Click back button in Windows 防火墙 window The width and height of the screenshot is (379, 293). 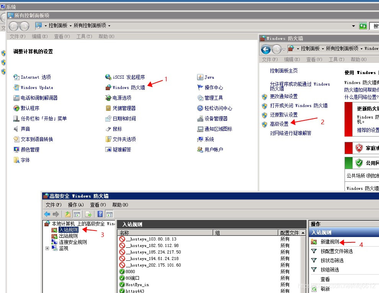coord(266,49)
